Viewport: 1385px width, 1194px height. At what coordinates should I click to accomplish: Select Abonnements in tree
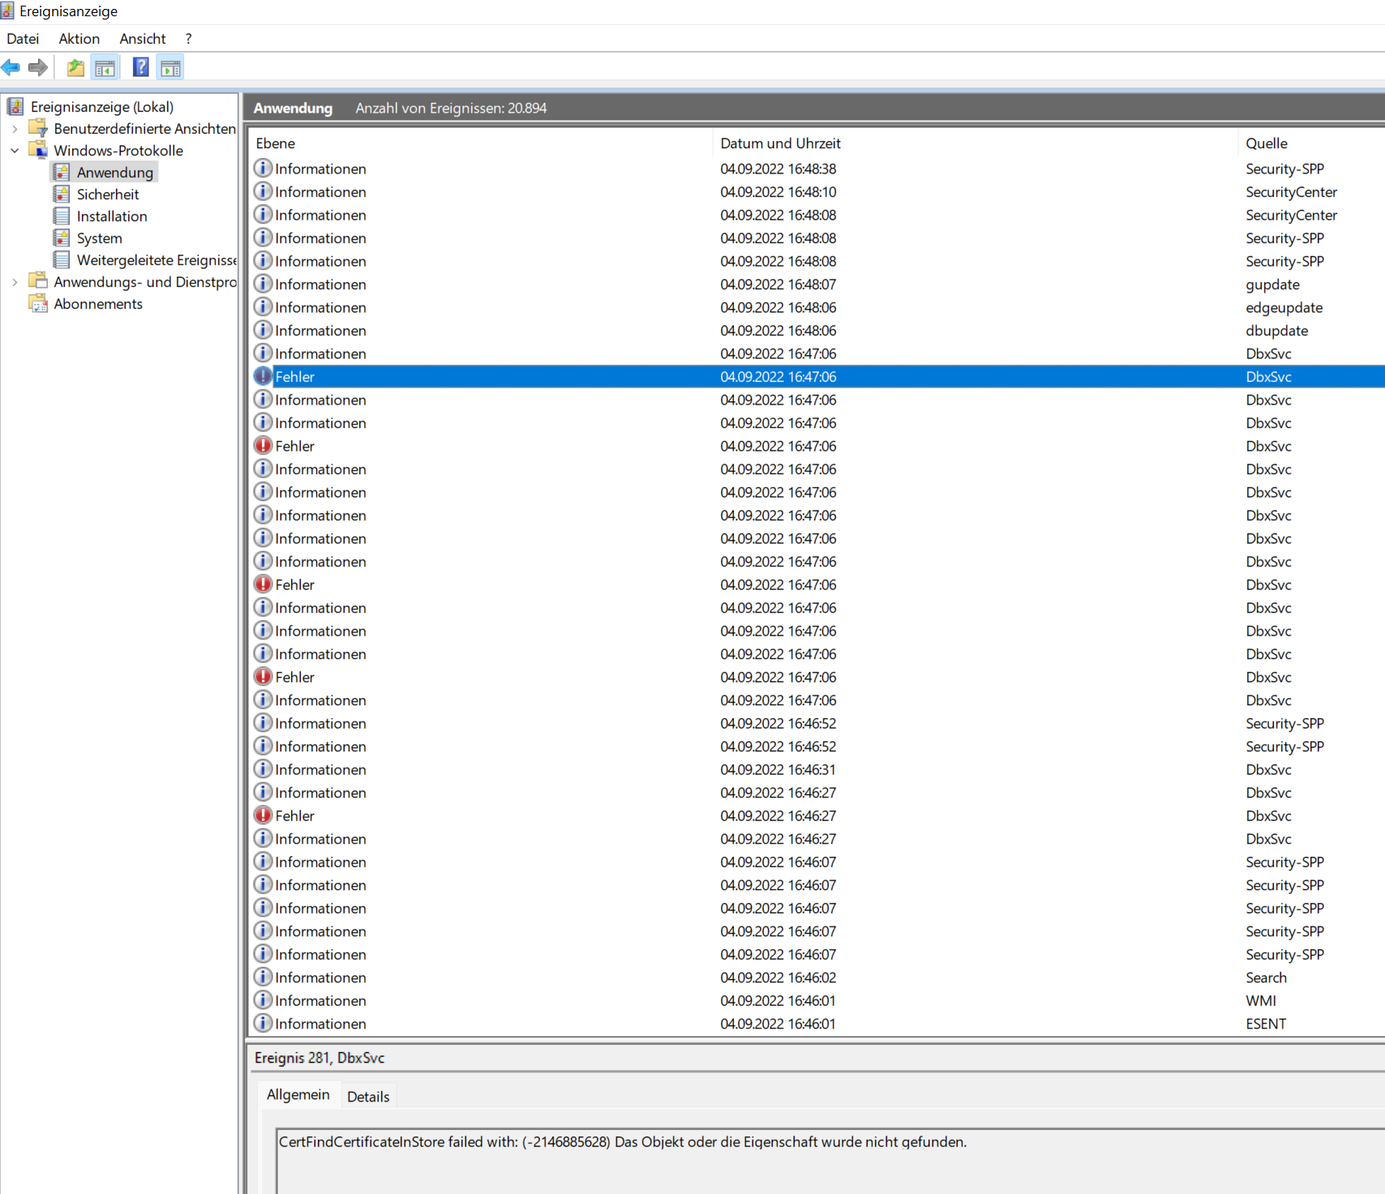point(98,304)
